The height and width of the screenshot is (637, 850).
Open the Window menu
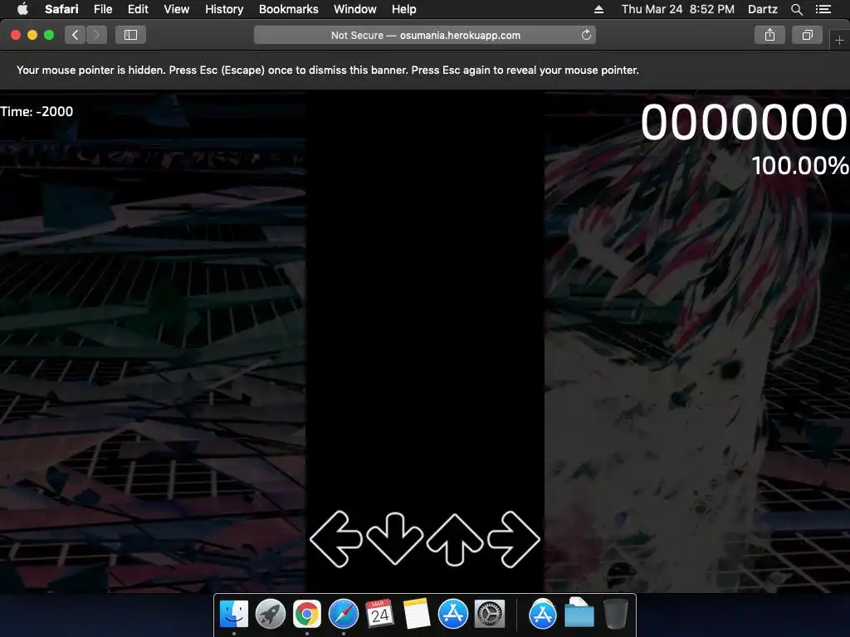[355, 9]
